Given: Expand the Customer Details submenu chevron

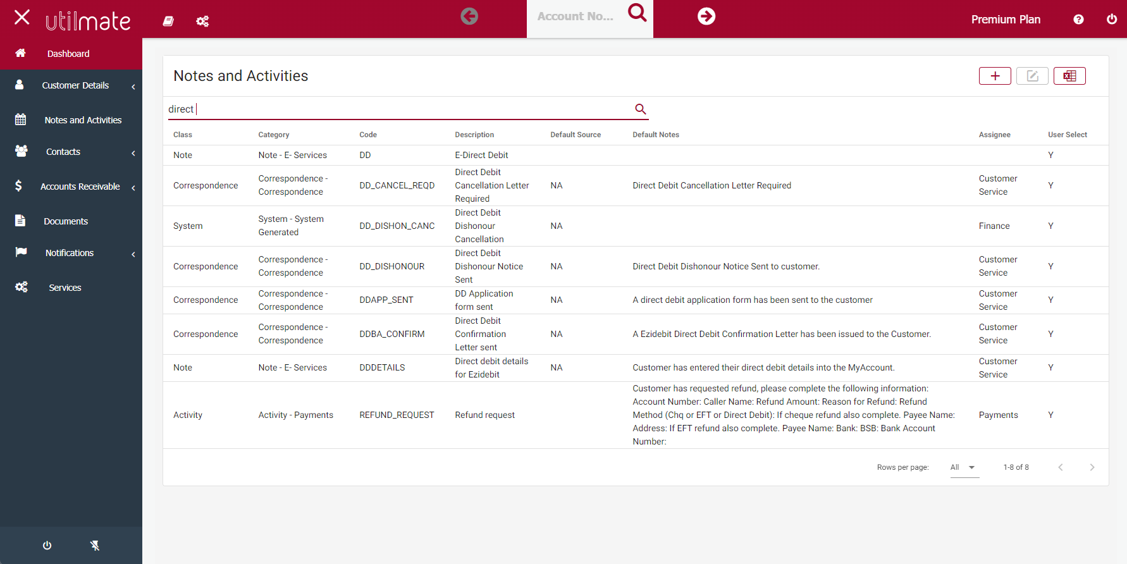Looking at the screenshot, I should pos(133,87).
